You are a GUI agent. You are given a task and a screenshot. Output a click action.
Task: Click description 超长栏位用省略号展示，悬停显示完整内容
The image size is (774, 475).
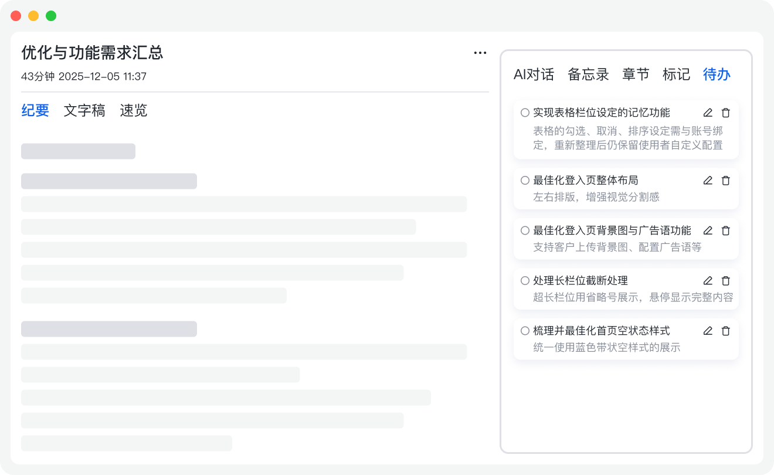pyautogui.click(x=633, y=297)
